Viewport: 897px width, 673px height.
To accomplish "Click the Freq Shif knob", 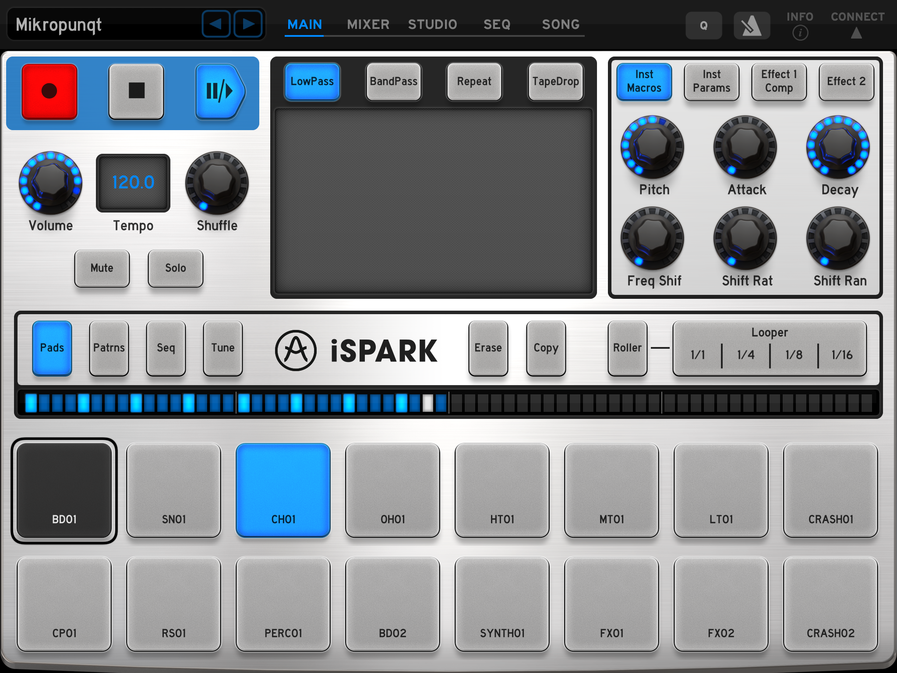I will coord(652,238).
